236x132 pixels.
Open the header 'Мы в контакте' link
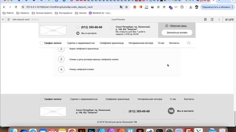89,33
